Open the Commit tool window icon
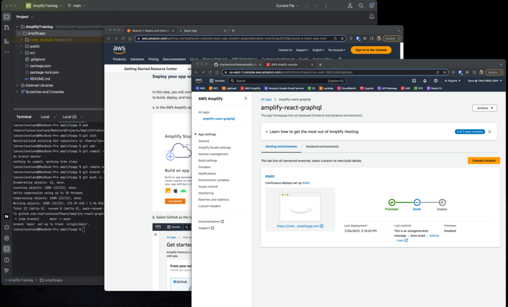This screenshot has height=307, width=508. point(6,29)
